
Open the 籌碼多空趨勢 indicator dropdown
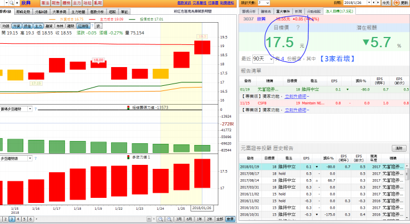(x=30, y=109)
